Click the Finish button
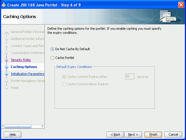 [153, 134]
